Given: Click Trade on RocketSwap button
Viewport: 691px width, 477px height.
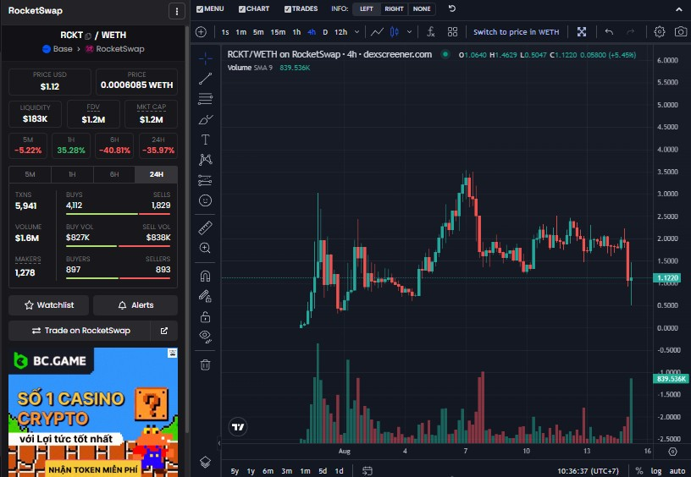Looking at the screenshot, I should 80,331.
